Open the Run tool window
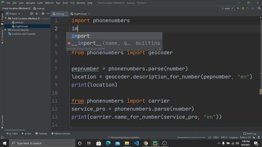The width and height of the screenshot is (262, 147). coord(27,134)
